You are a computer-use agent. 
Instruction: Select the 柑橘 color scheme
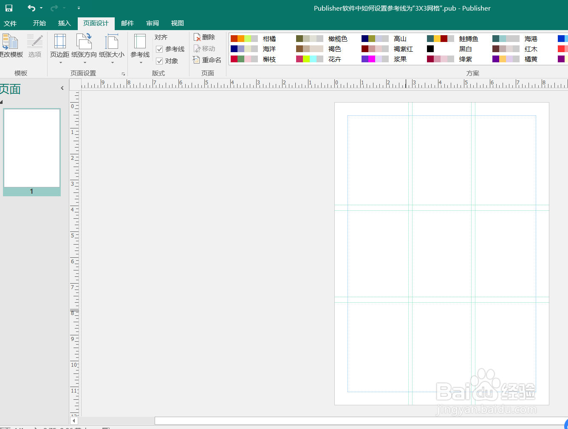tap(253, 39)
